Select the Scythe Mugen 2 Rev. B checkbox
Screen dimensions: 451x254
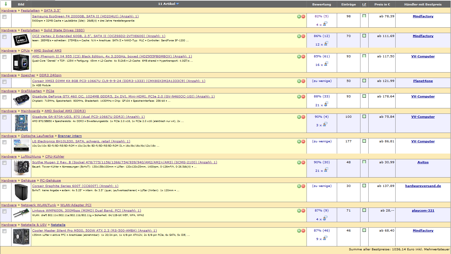point(4,163)
